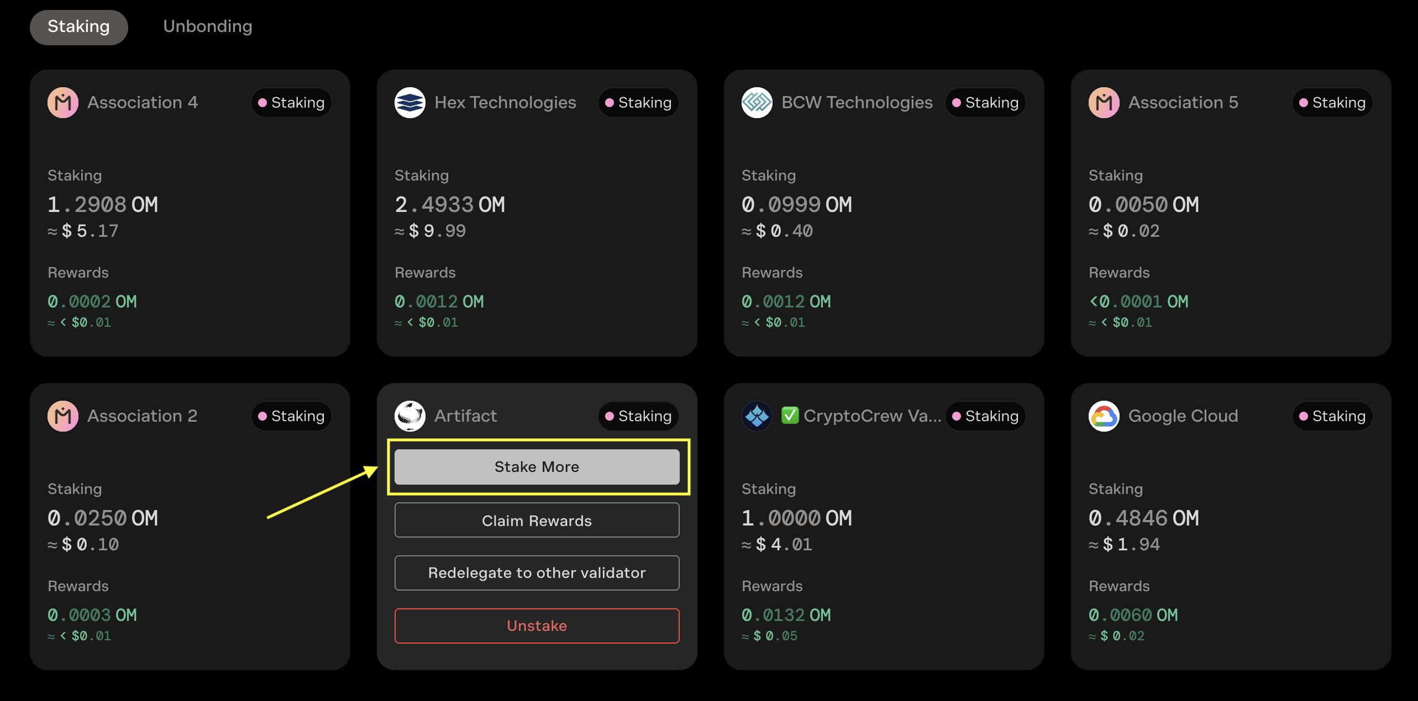Click the Hex Technologies validator logo
Screen dimensions: 1418x701
[410, 103]
